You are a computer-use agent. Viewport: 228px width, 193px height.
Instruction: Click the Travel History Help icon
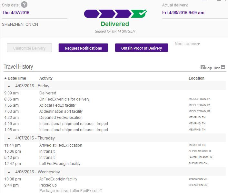(x=203, y=67)
